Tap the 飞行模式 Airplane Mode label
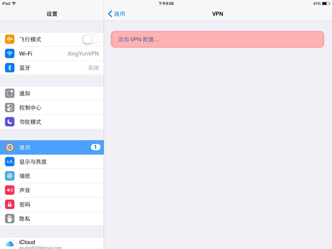The width and height of the screenshot is (332, 249). [30, 39]
